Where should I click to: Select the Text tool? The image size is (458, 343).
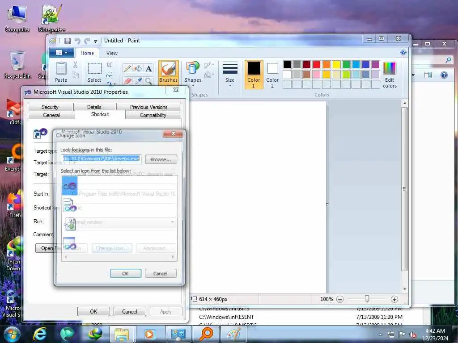[x=148, y=68]
